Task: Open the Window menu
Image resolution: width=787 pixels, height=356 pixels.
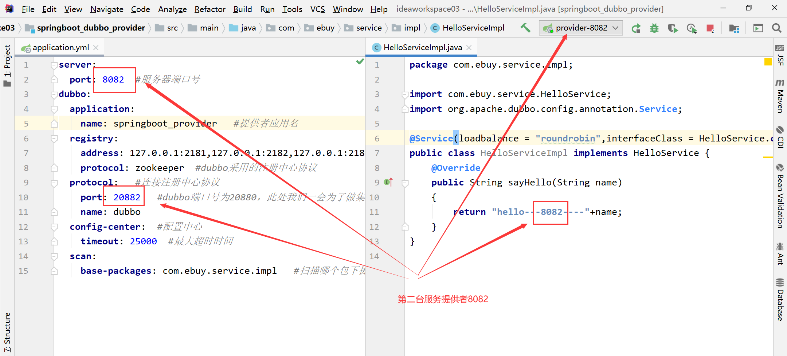Action: [x=348, y=9]
